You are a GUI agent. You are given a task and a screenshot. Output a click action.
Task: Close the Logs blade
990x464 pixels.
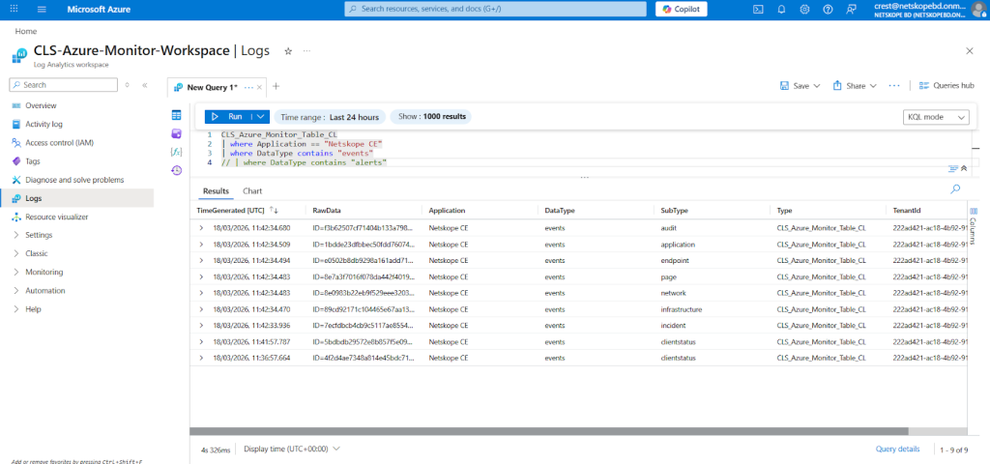click(970, 50)
